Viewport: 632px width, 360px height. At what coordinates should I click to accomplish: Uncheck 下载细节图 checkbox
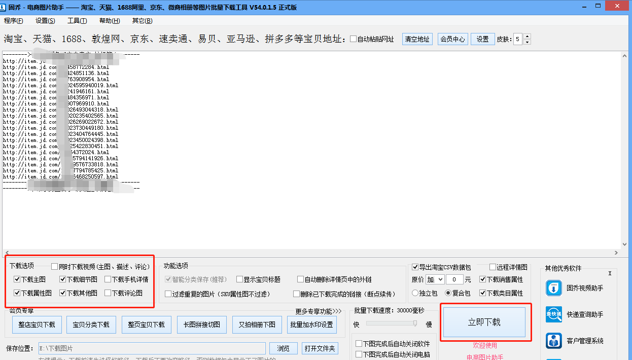(62, 279)
